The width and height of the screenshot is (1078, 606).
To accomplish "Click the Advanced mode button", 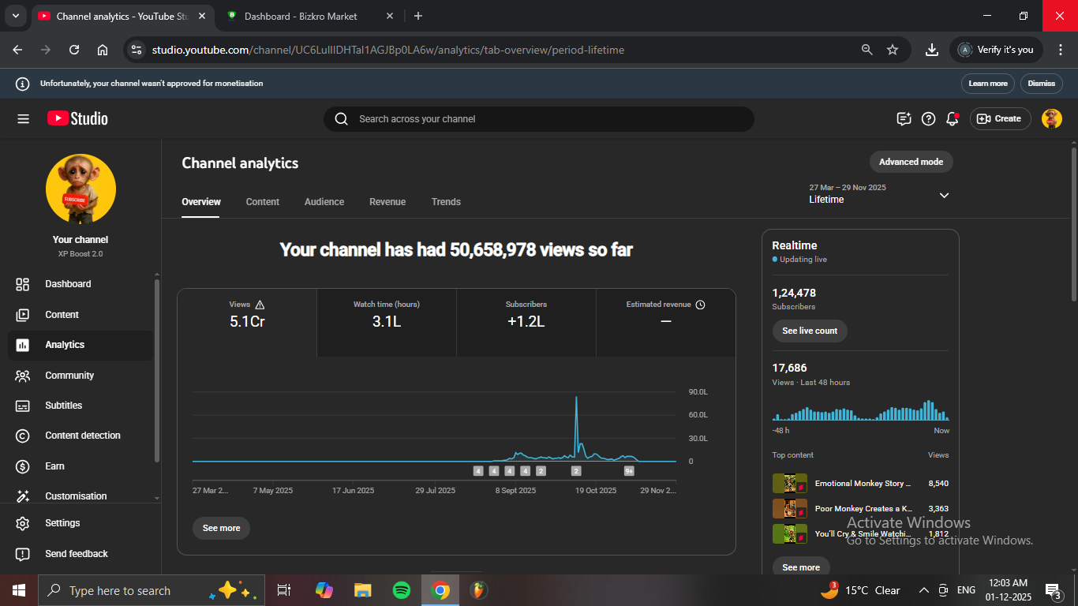I will click(911, 162).
